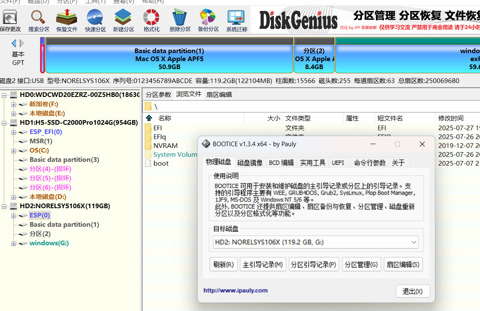
Task: Open the BCD 编辑 tab in BOOTICE
Action: point(282,163)
